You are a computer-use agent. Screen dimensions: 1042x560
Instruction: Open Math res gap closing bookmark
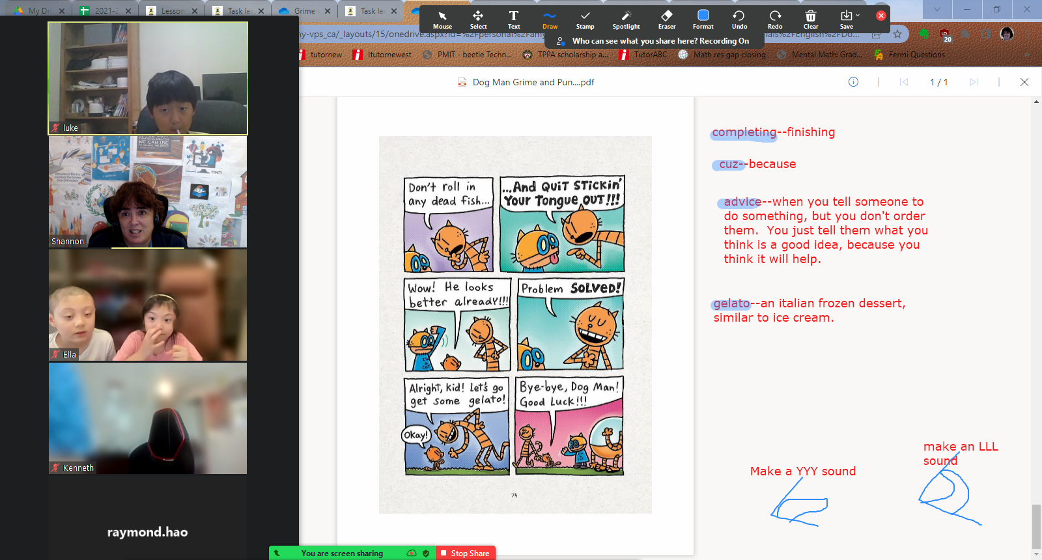click(722, 55)
